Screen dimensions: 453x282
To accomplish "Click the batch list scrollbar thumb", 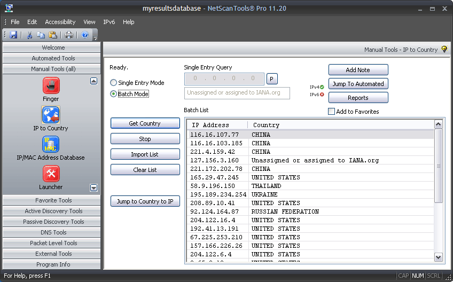I will [x=438, y=166].
